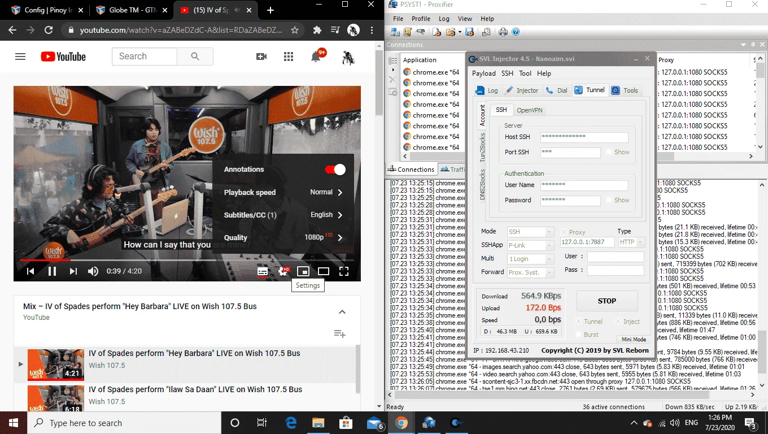Open YouTube notifications bell
The image size is (768, 434).
click(x=316, y=57)
